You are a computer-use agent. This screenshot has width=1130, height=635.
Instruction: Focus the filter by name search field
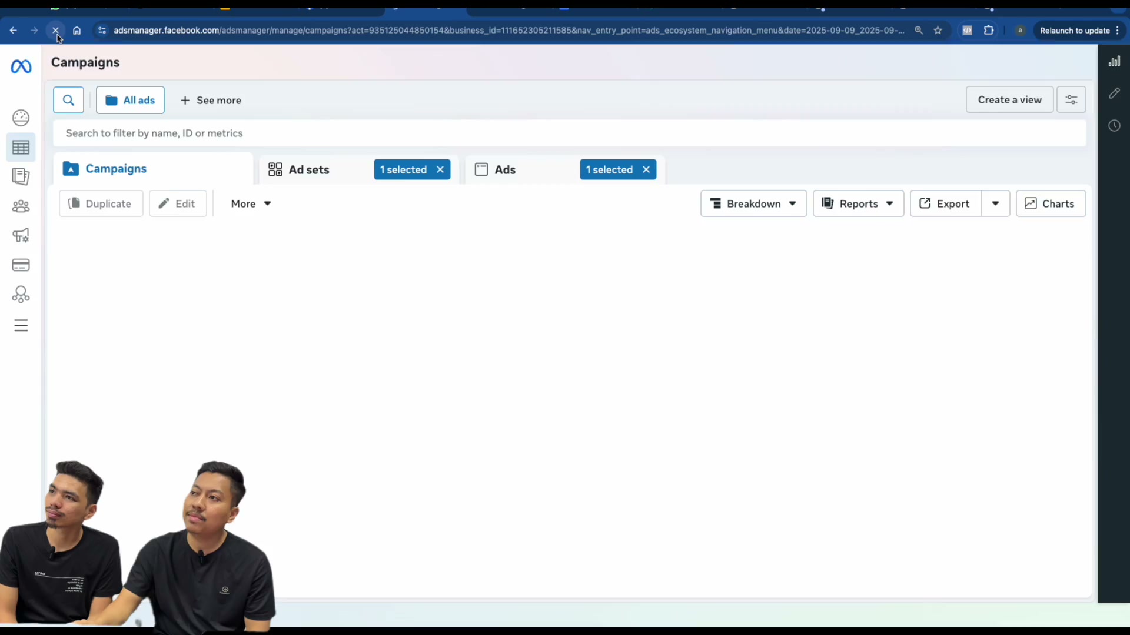(x=569, y=133)
